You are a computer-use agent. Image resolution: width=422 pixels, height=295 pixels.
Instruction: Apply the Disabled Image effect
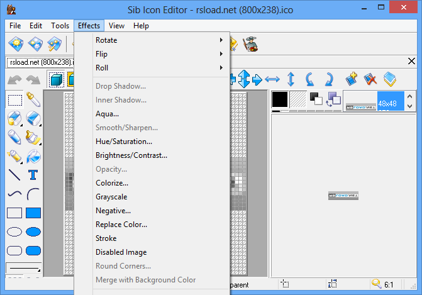click(x=152, y=252)
